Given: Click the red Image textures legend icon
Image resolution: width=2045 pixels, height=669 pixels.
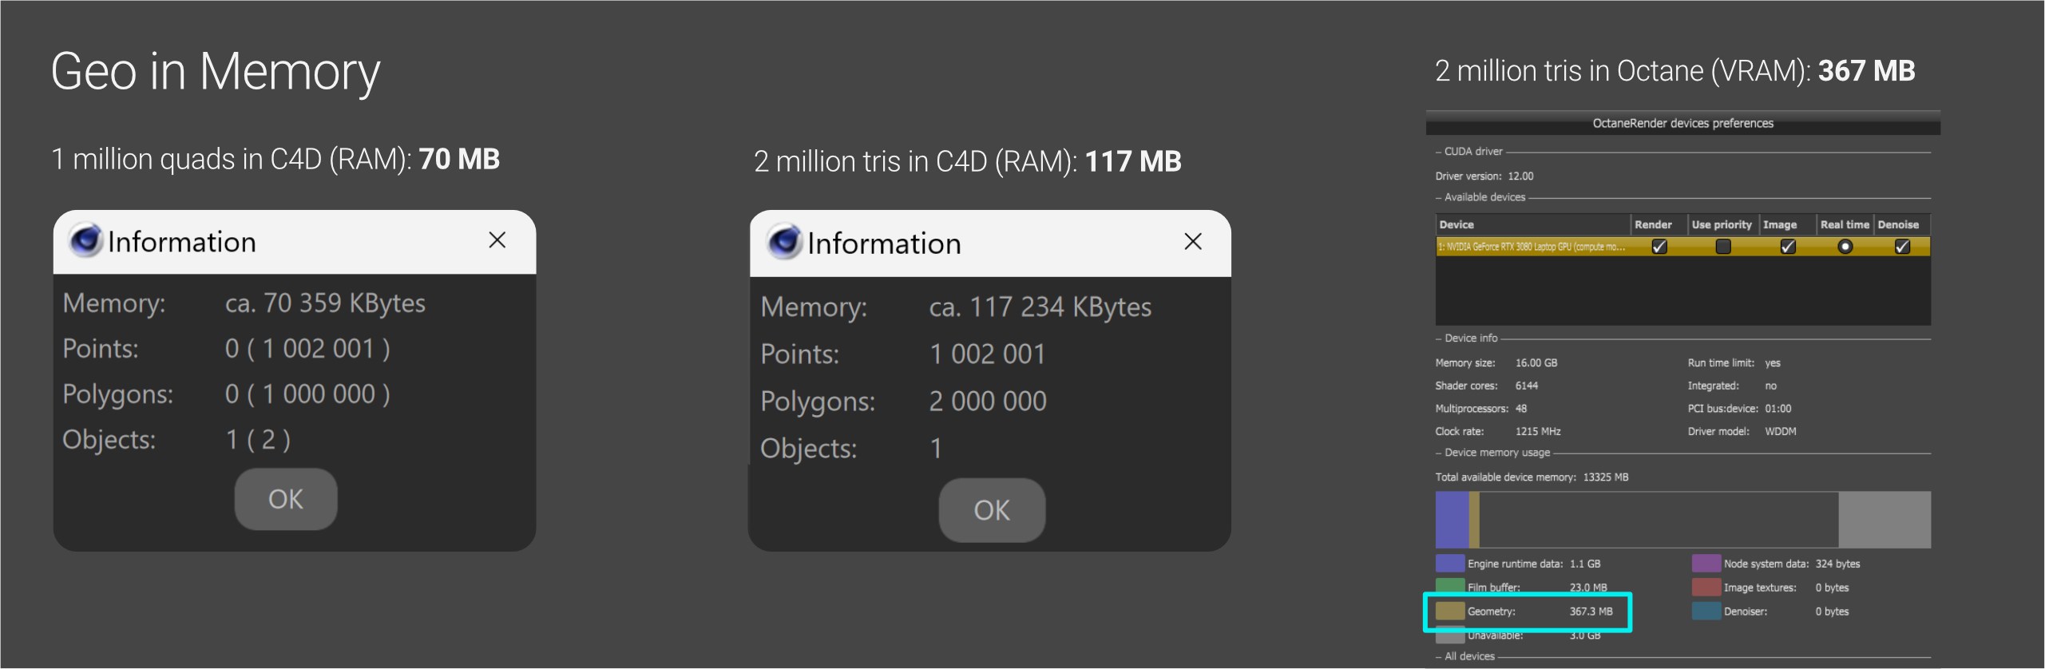Looking at the screenshot, I should 1706,587.
